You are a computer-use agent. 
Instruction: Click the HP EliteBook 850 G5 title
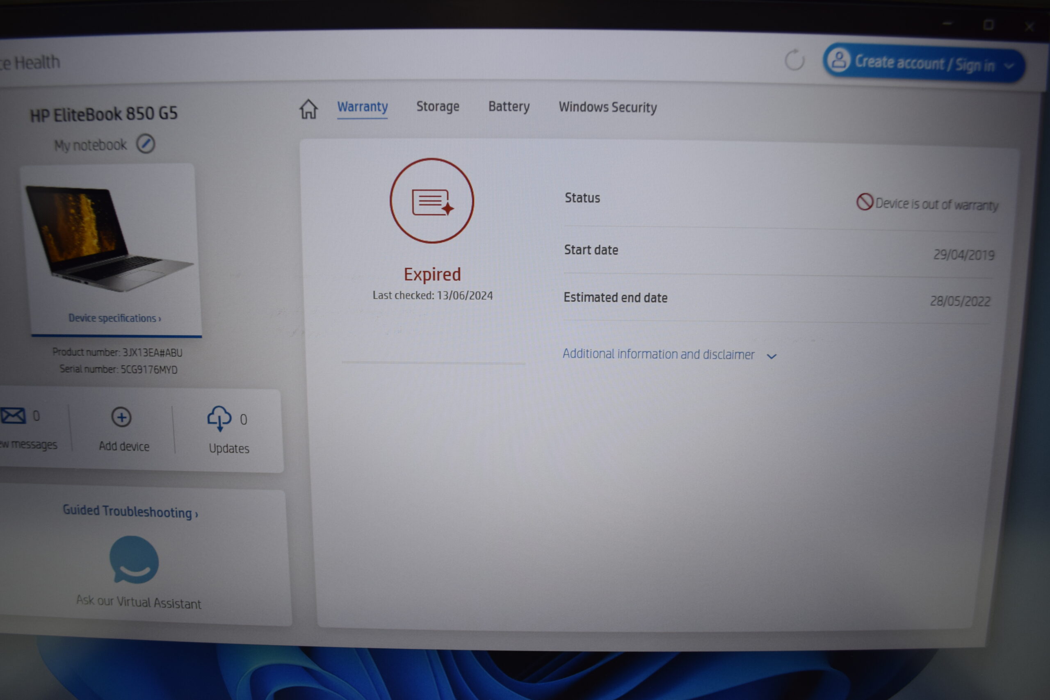pos(104,114)
